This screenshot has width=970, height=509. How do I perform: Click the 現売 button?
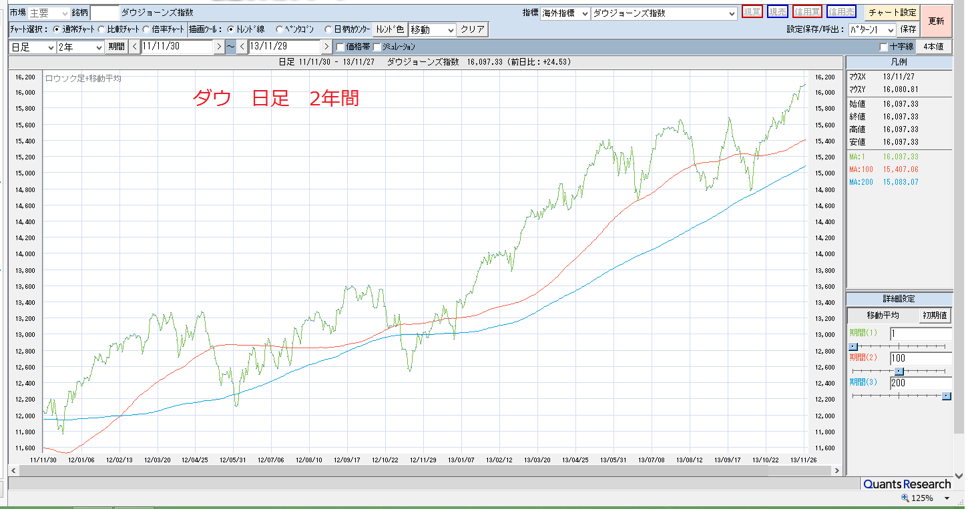pyautogui.click(x=777, y=12)
